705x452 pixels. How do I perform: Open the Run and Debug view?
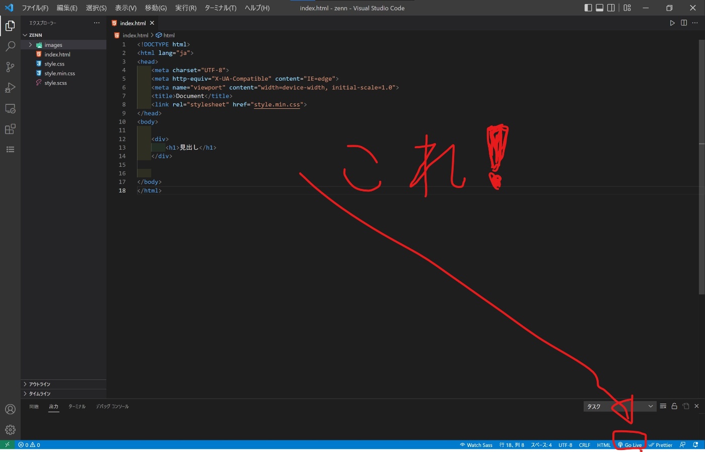[10, 88]
